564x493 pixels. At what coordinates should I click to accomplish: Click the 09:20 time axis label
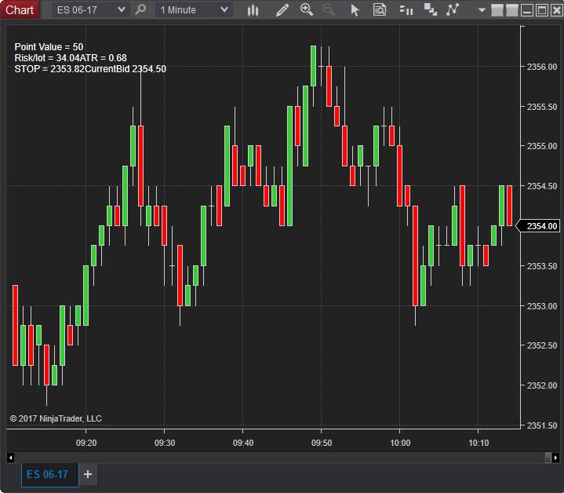pyautogui.click(x=86, y=443)
